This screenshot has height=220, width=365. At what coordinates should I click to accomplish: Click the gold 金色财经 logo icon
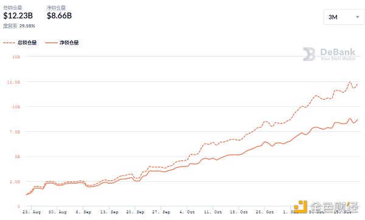click(301, 207)
